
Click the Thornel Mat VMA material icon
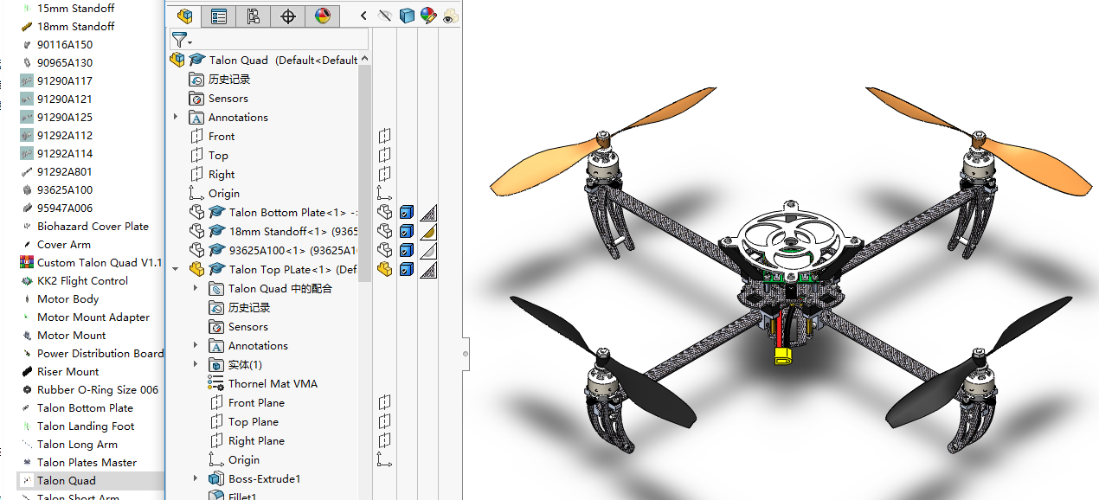coord(216,383)
